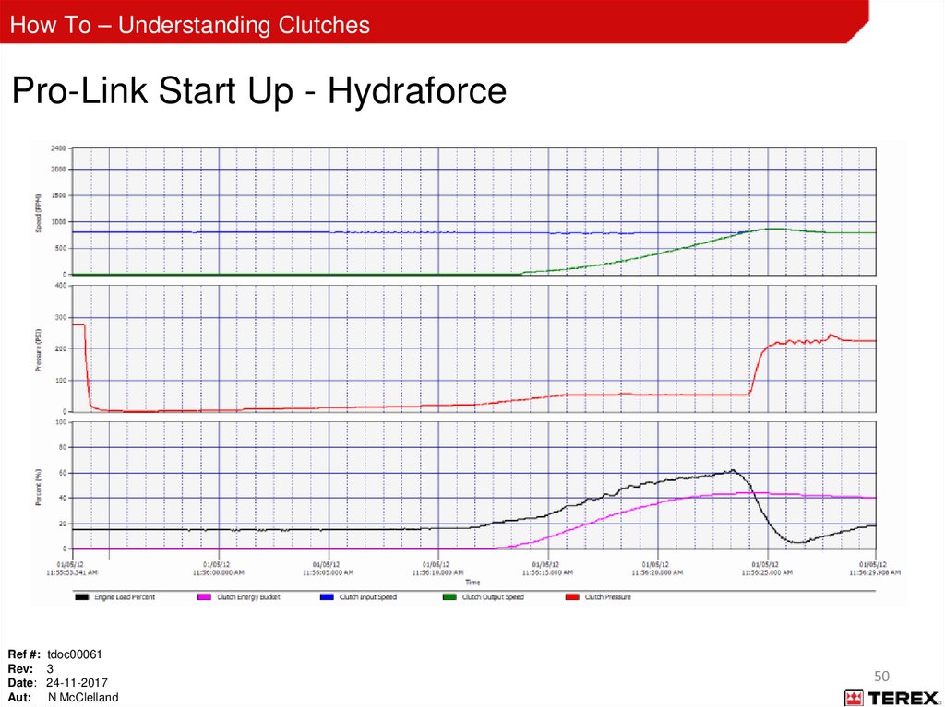Click the black Engine Load Percent legend swatch

[x=82, y=596]
